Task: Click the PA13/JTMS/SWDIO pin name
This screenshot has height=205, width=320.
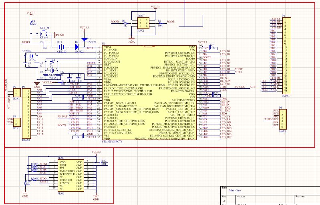Action: pos(183,100)
